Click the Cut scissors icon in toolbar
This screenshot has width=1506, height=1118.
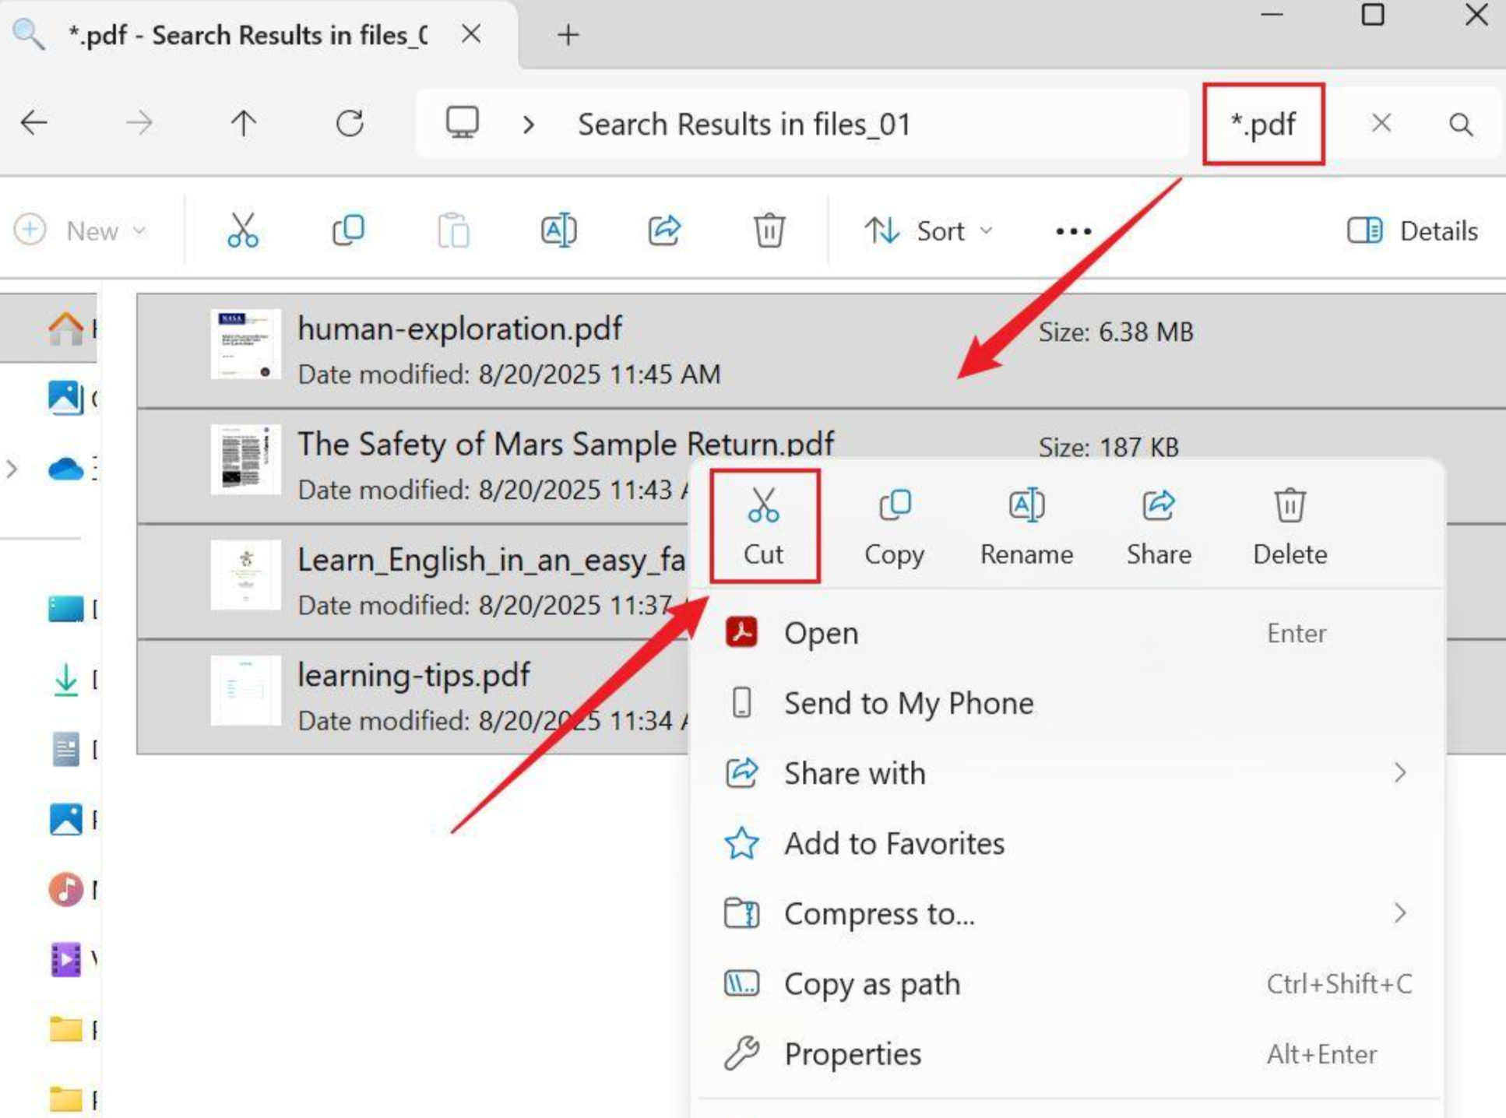coord(242,230)
